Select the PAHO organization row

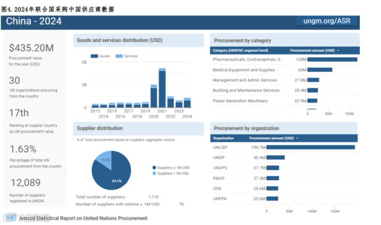pyautogui.click(x=284, y=178)
